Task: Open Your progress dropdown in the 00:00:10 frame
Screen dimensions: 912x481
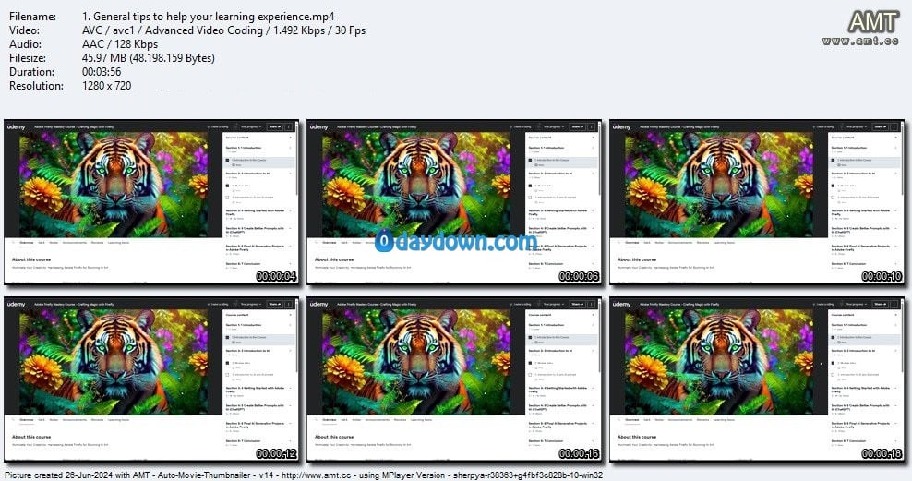Action: click(x=856, y=126)
